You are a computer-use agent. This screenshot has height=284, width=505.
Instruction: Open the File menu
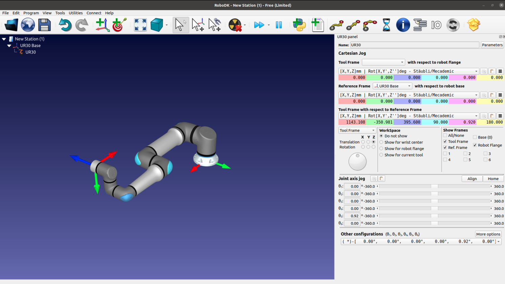pyautogui.click(x=5, y=13)
